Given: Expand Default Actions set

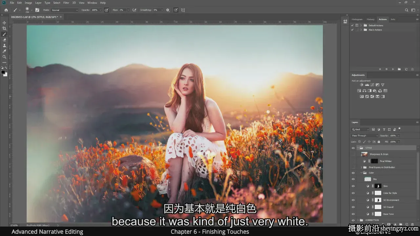Looking at the screenshot, I should pyautogui.click(x=361, y=25).
